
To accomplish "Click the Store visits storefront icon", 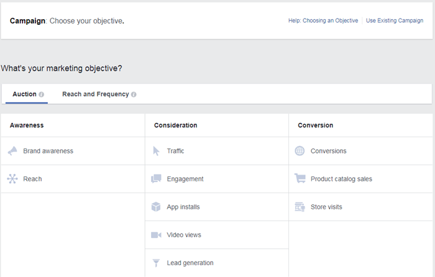I will point(300,207).
